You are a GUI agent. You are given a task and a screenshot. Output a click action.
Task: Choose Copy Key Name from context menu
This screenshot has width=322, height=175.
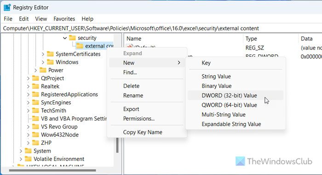[x=147, y=132]
